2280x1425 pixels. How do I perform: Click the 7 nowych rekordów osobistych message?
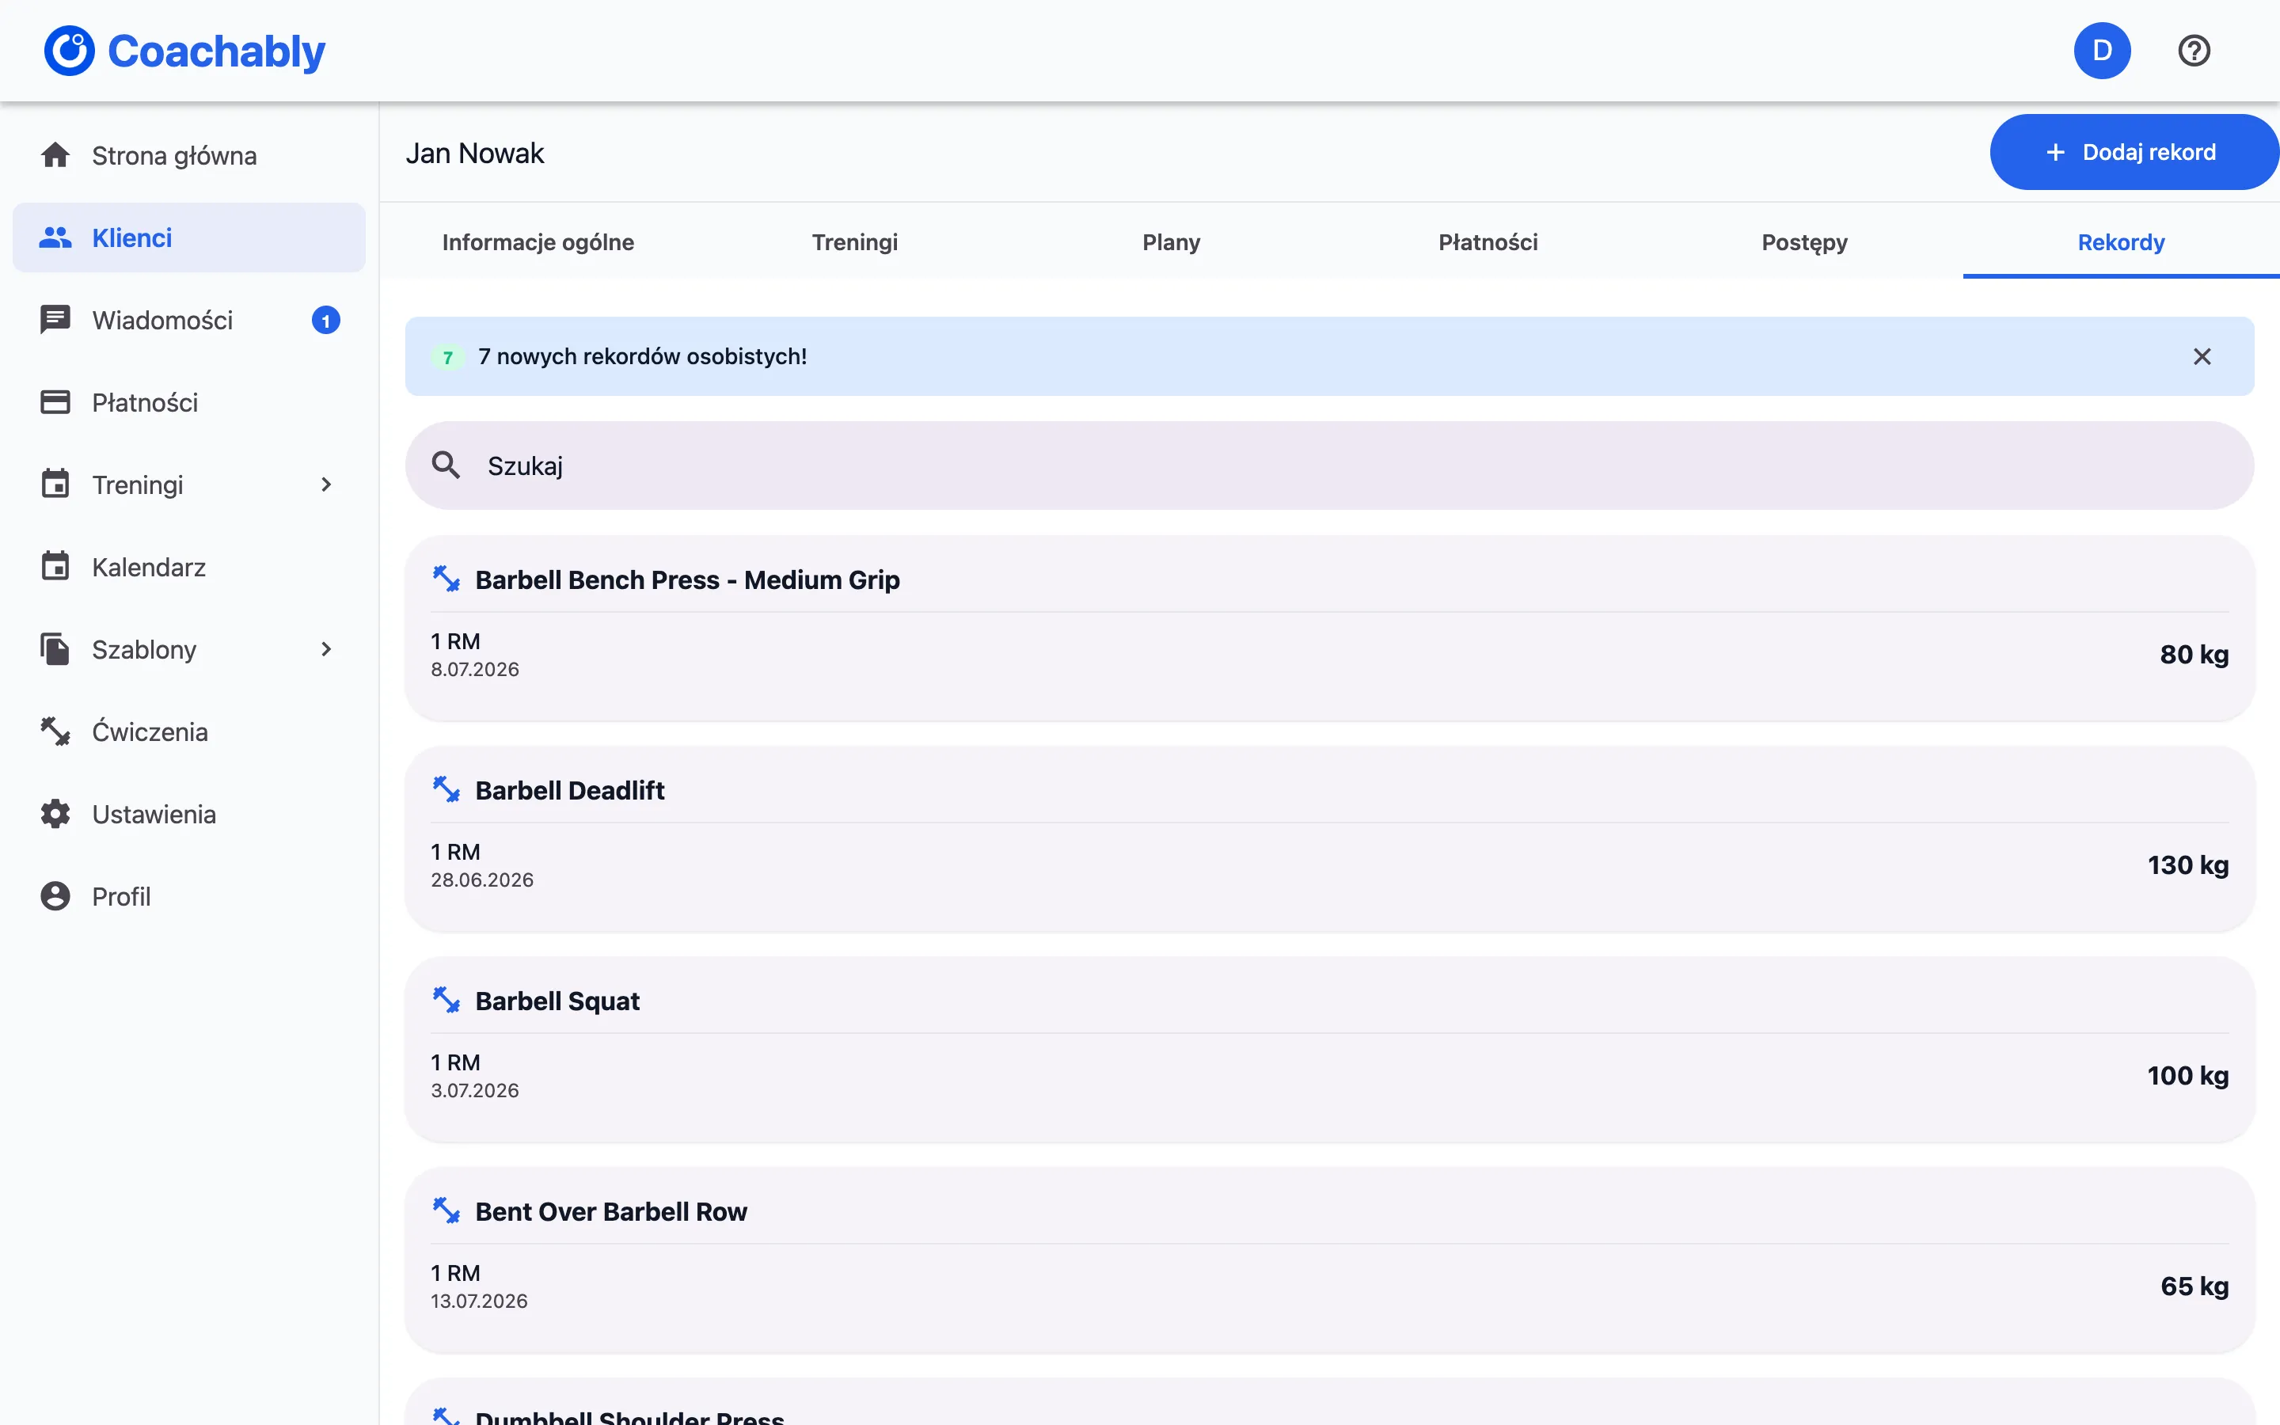click(x=643, y=356)
